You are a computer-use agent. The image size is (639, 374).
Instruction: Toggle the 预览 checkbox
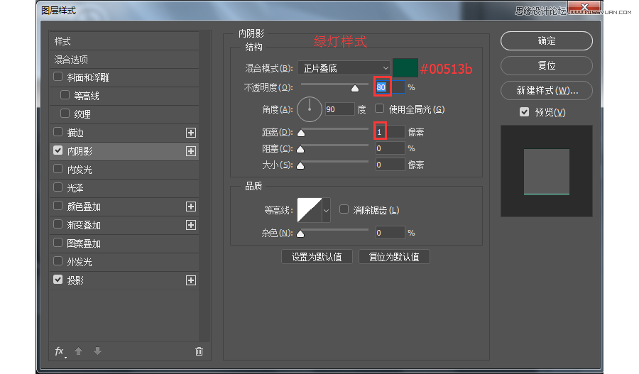point(525,112)
